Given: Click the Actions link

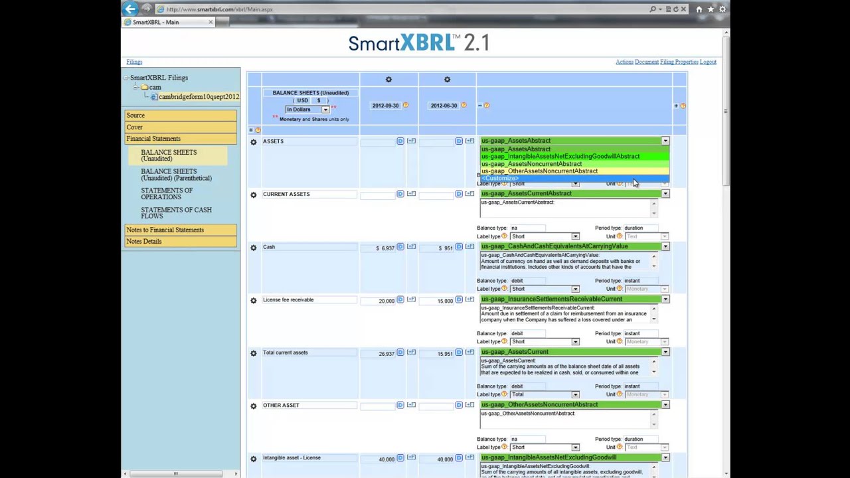Looking at the screenshot, I should [x=624, y=62].
